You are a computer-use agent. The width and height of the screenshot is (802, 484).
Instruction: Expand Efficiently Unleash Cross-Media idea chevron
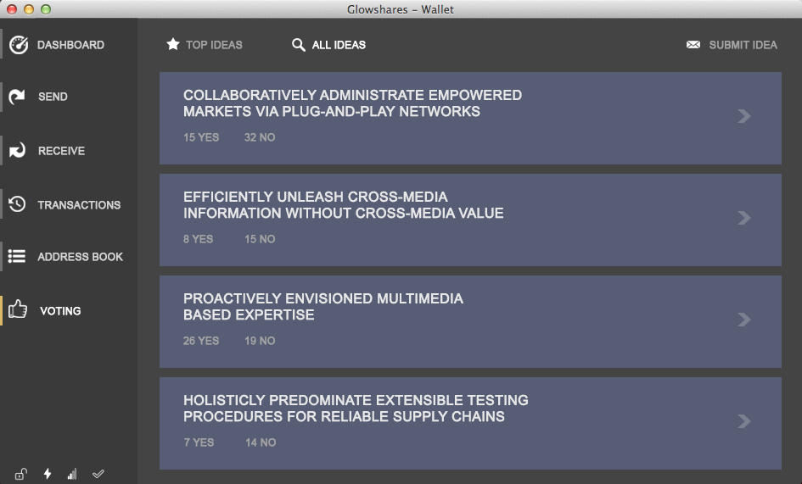(x=744, y=218)
